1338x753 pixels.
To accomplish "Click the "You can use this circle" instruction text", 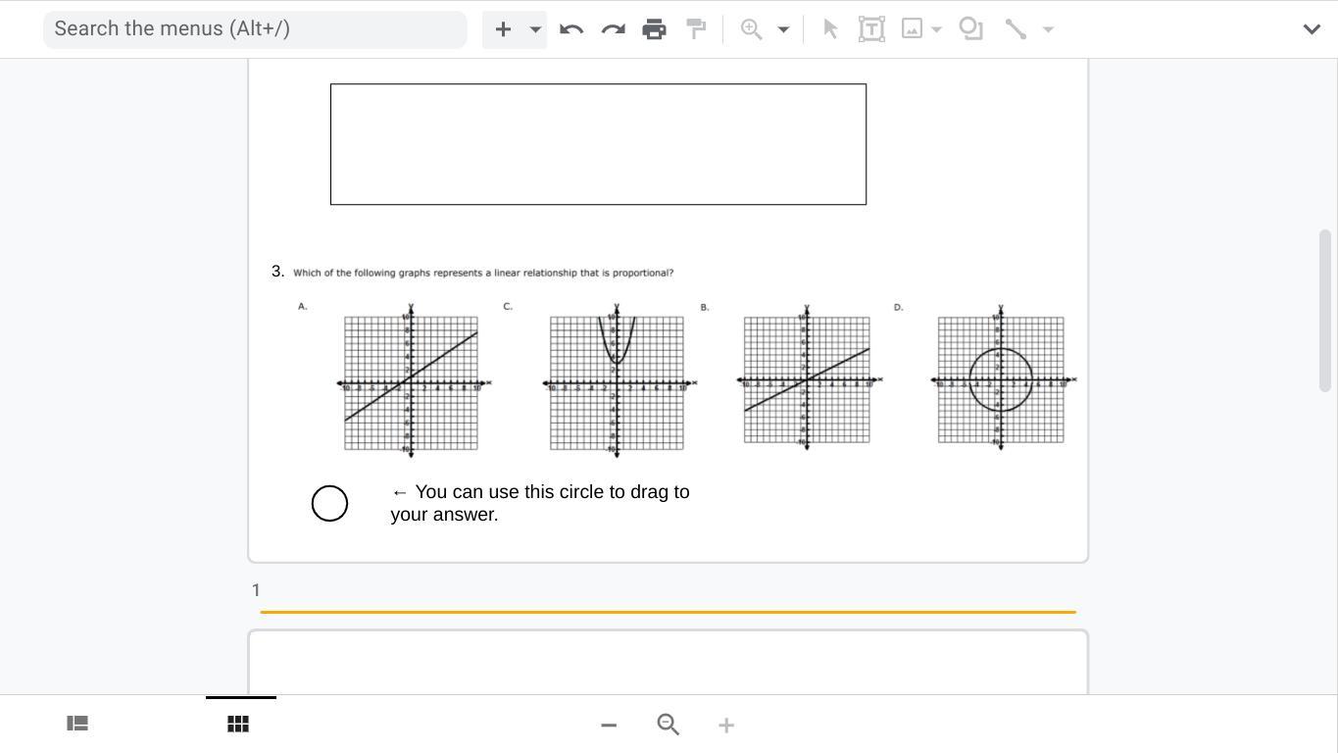I will (540, 503).
